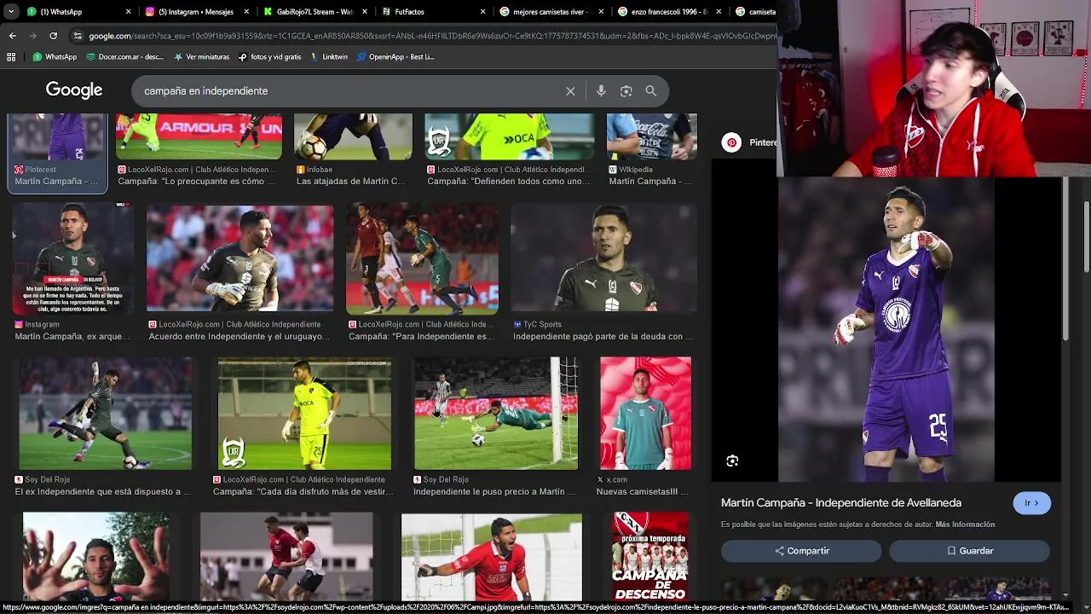The height and width of the screenshot is (614, 1091).
Task: Open thumbnail Campaña: Para Independiente es
Action: point(422,258)
